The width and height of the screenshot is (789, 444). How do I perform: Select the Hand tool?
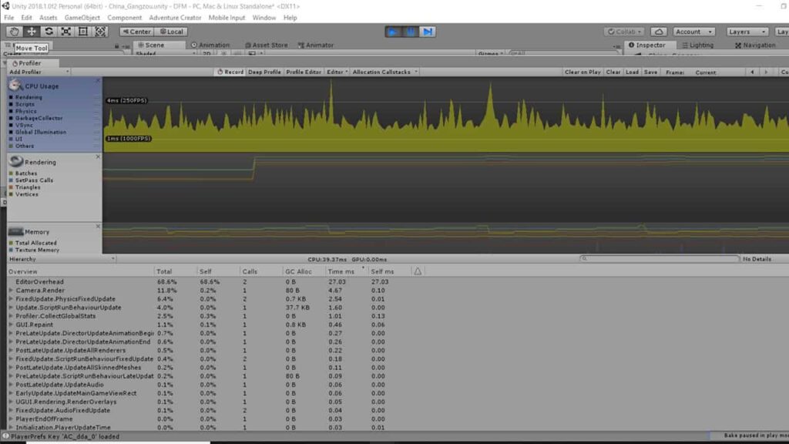[x=14, y=31]
